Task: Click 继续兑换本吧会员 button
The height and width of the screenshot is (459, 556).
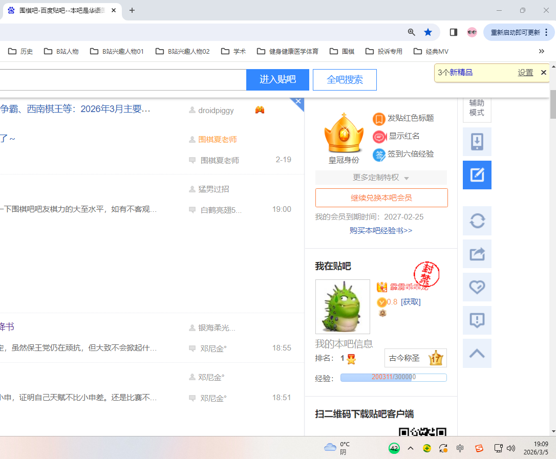Action: click(381, 198)
